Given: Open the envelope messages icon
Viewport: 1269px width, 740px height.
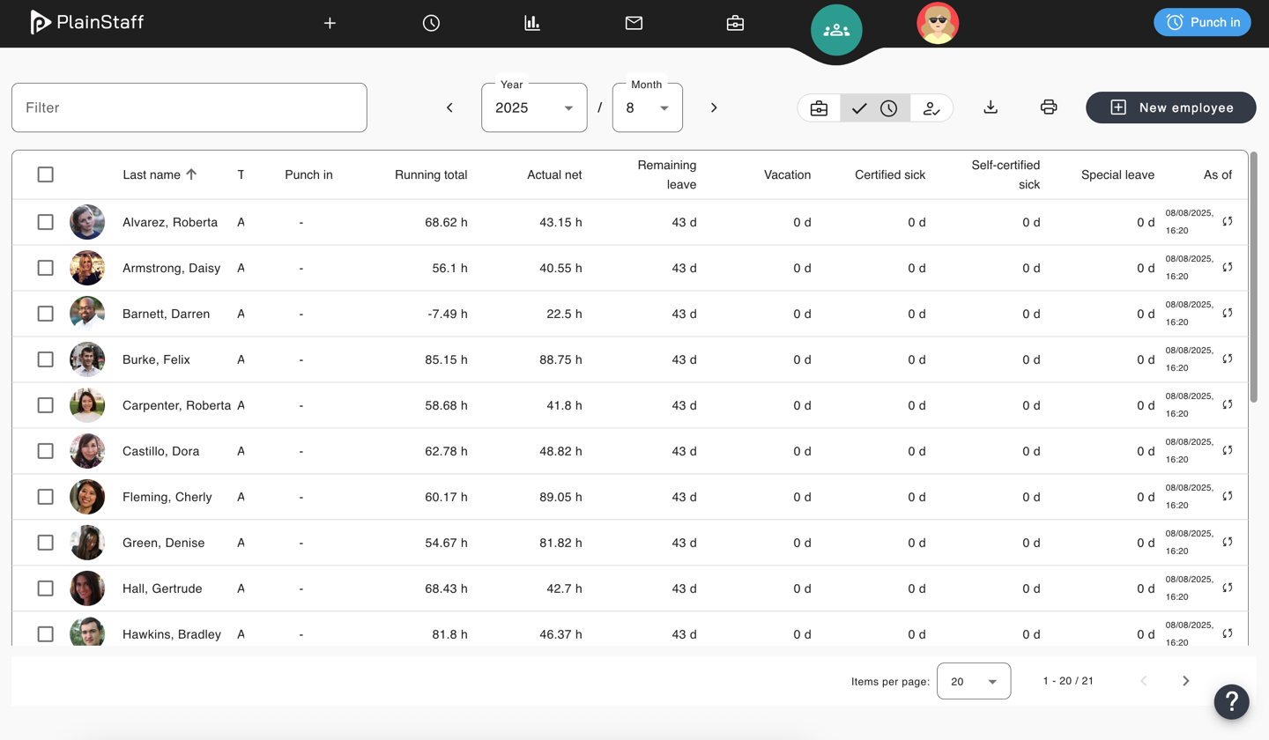Looking at the screenshot, I should (x=634, y=24).
